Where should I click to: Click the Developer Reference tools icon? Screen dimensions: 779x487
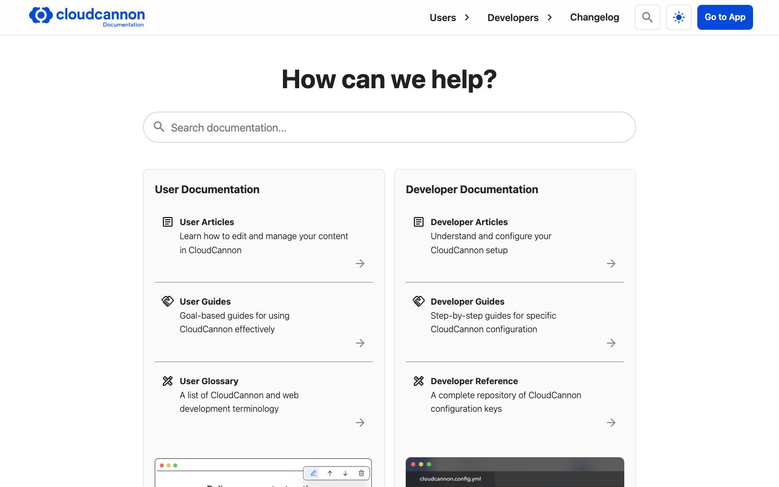(419, 381)
